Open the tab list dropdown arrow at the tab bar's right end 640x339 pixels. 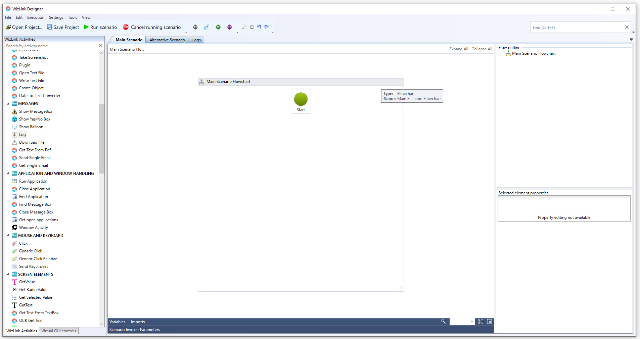[631, 39]
